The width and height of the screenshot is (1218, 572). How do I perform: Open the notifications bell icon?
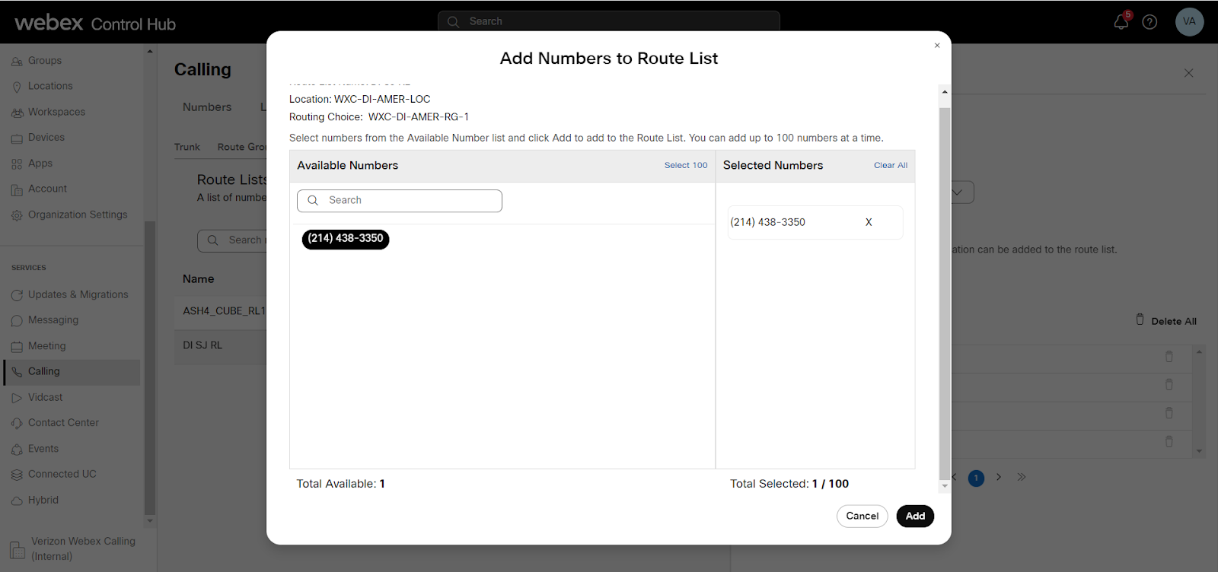(1121, 22)
